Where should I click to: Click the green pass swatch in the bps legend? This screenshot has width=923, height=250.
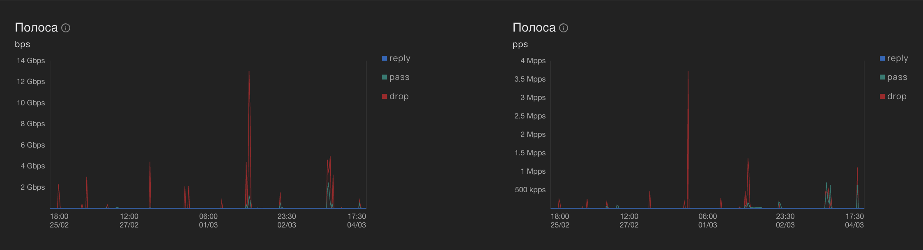(x=384, y=77)
